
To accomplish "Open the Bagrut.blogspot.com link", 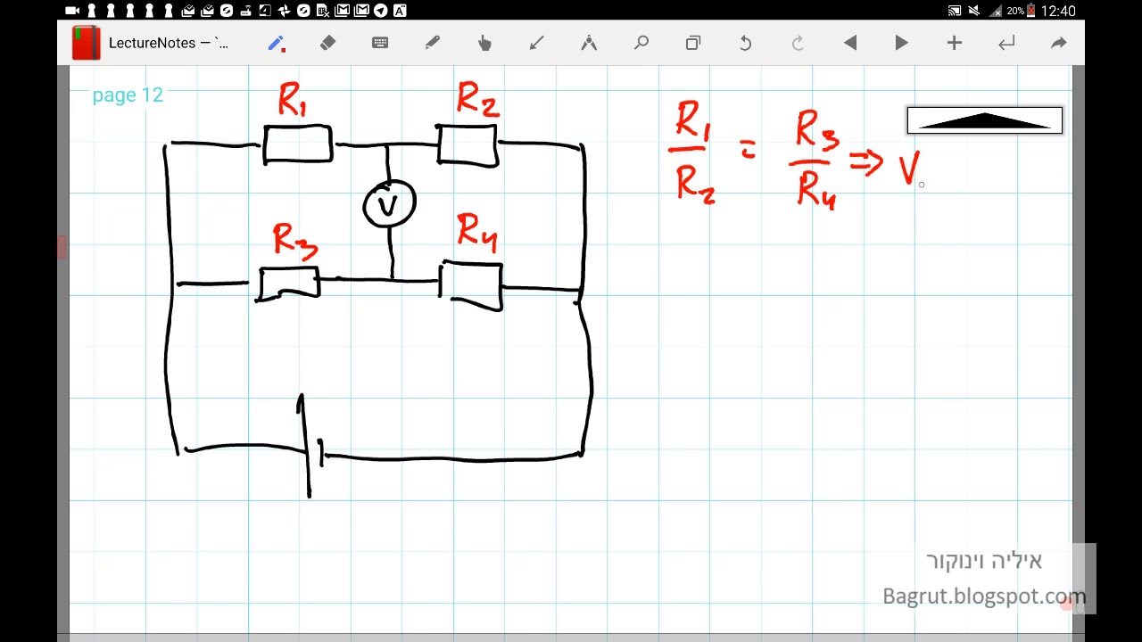I will [x=984, y=596].
